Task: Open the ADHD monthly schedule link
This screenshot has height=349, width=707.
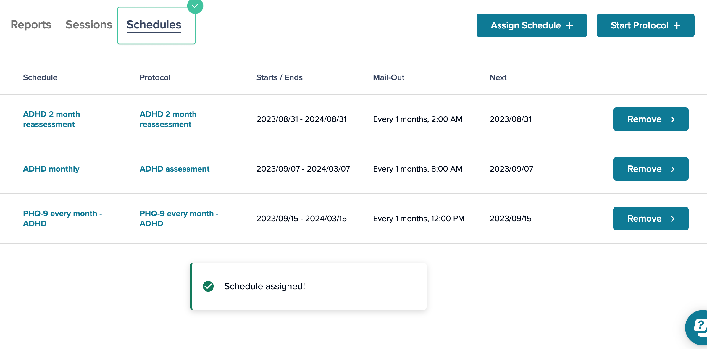Action: [x=51, y=169]
